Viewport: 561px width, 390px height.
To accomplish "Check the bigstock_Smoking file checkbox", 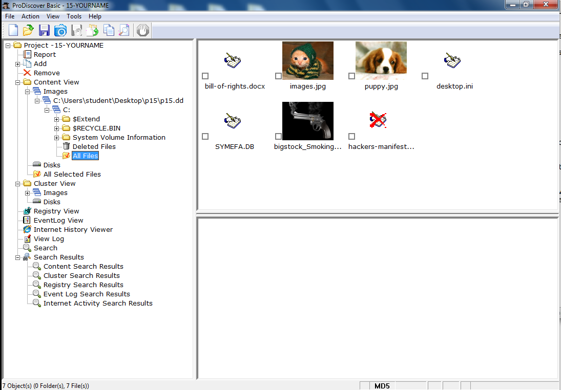I will (278, 137).
